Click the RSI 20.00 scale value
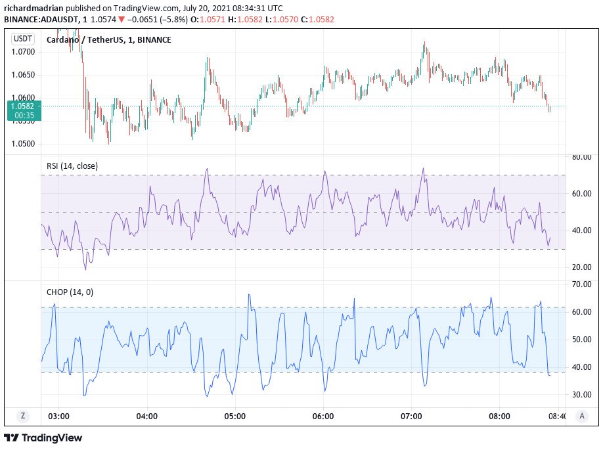603x450 pixels. click(581, 267)
